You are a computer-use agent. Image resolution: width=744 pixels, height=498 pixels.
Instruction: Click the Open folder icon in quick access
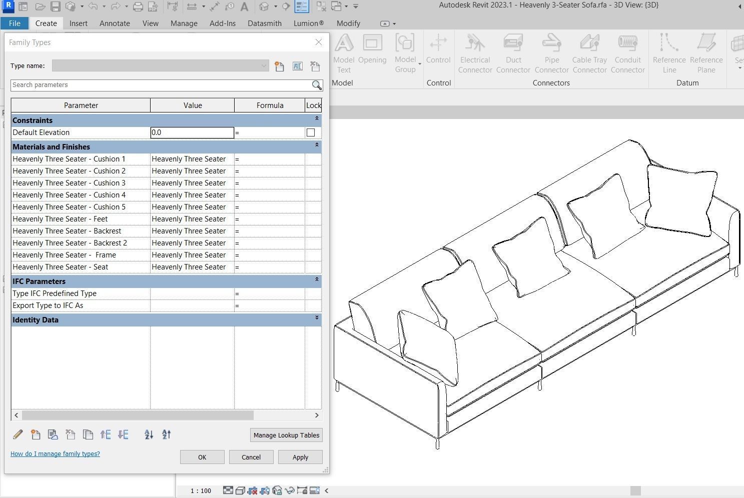(40, 6)
